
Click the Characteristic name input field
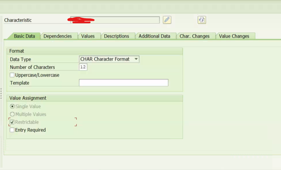115,20
